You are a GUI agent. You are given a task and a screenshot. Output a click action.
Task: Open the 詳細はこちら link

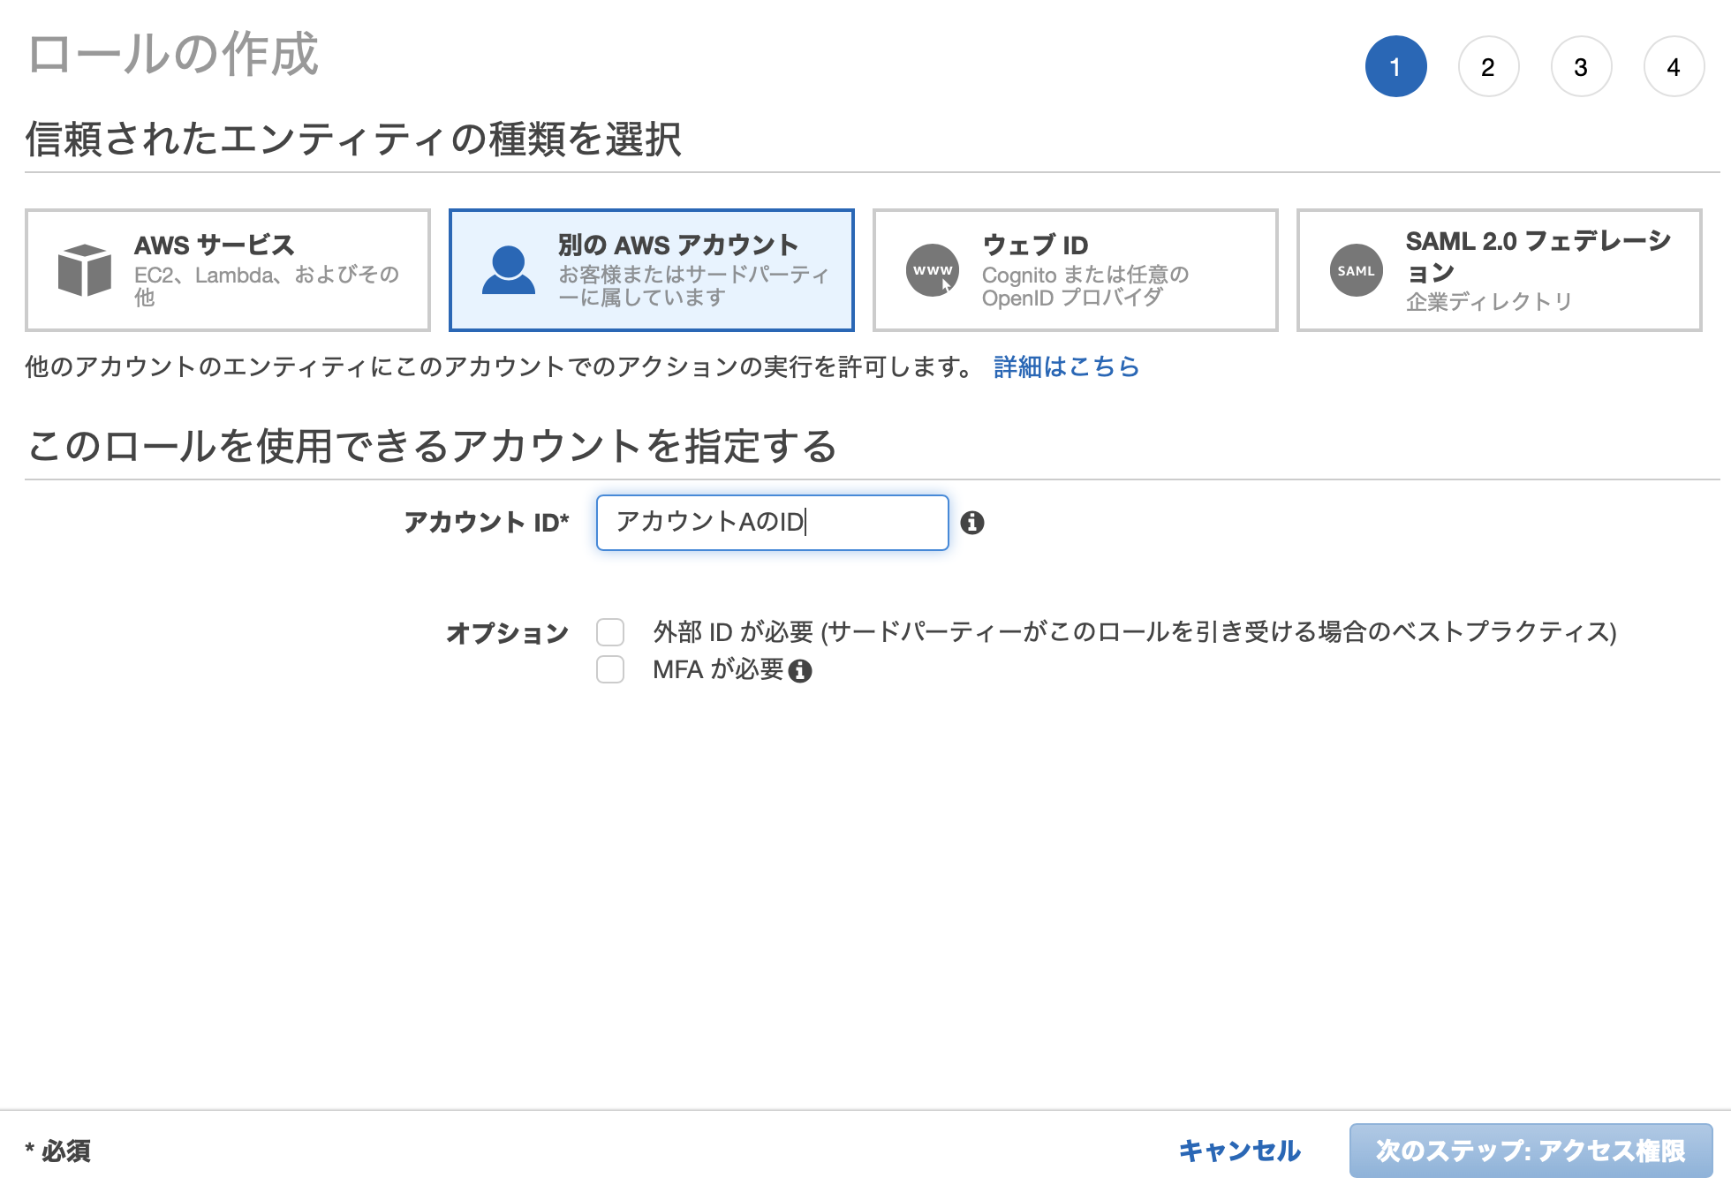[x=1067, y=366]
